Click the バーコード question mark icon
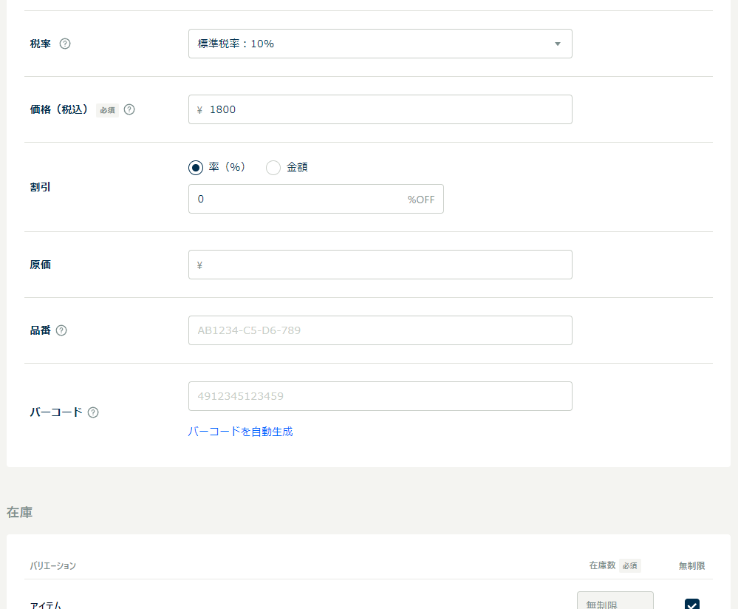 pos(93,412)
